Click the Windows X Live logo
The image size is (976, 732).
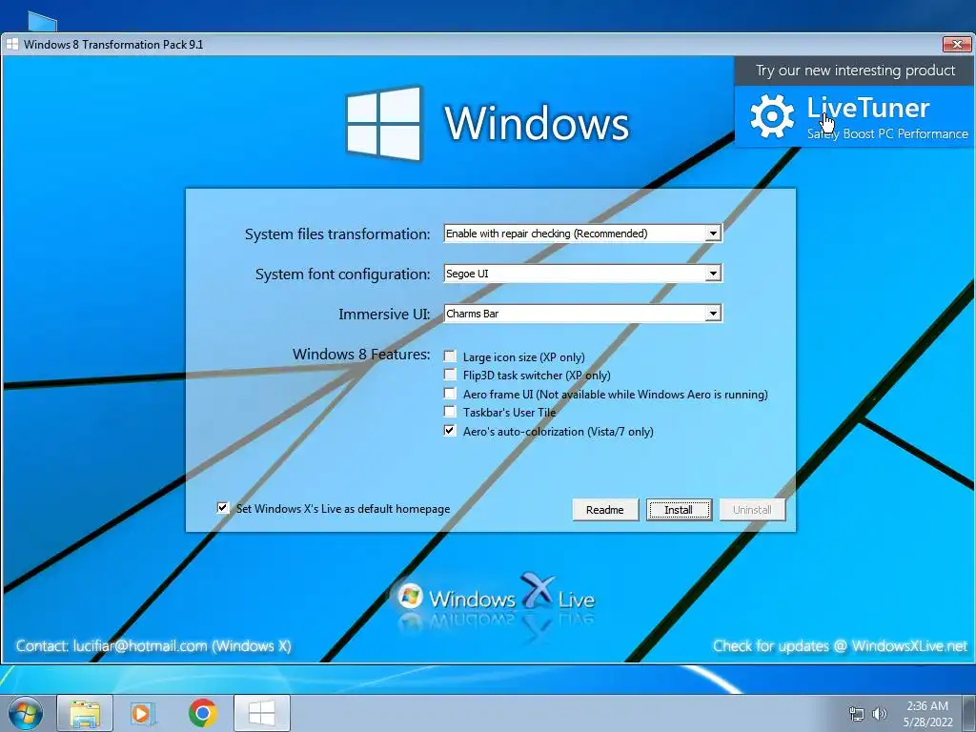[496, 596]
